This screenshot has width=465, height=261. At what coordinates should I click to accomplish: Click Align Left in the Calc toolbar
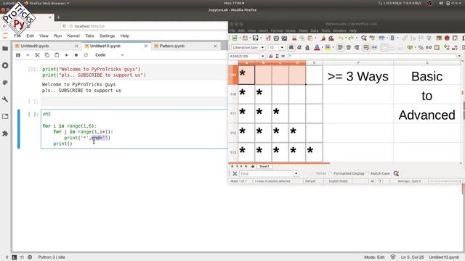pos(340,47)
